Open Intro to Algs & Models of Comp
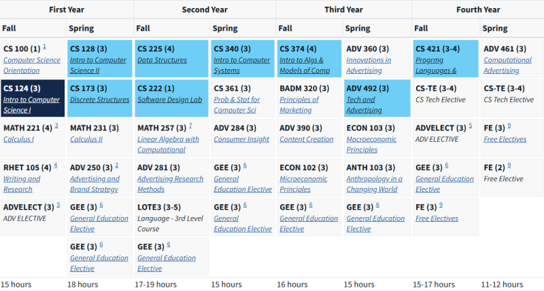This screenshot has width=544, height=291. 305,65
